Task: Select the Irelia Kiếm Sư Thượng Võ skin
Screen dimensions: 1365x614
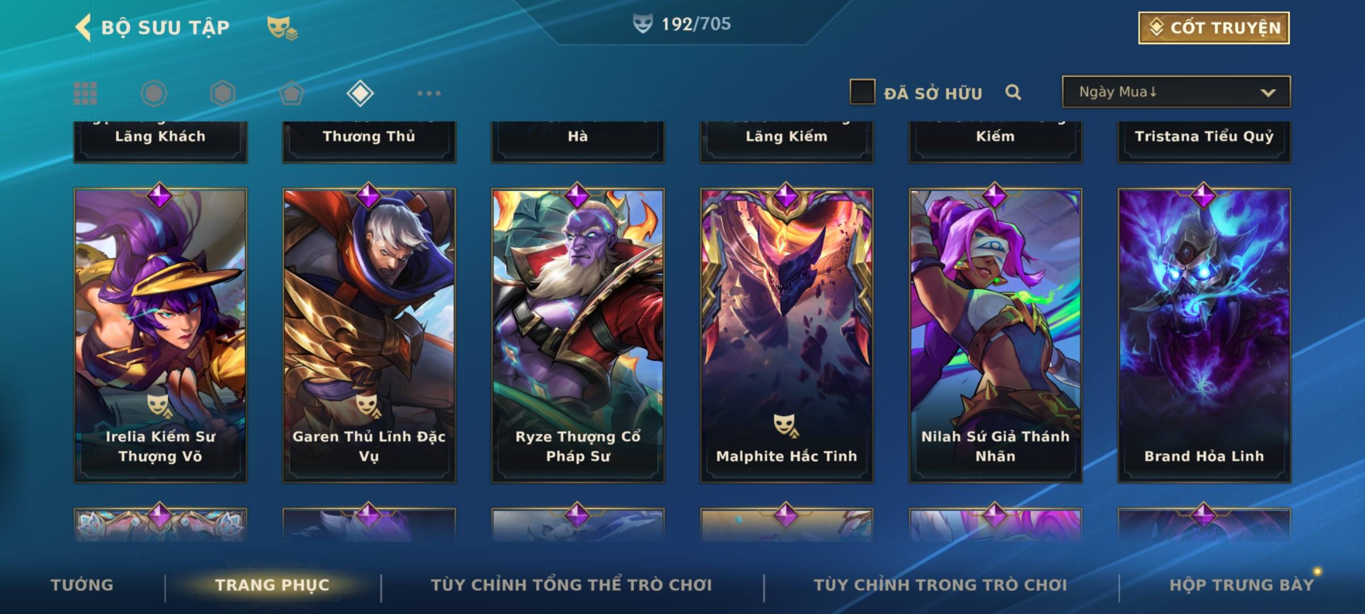Action: [160, 335]
